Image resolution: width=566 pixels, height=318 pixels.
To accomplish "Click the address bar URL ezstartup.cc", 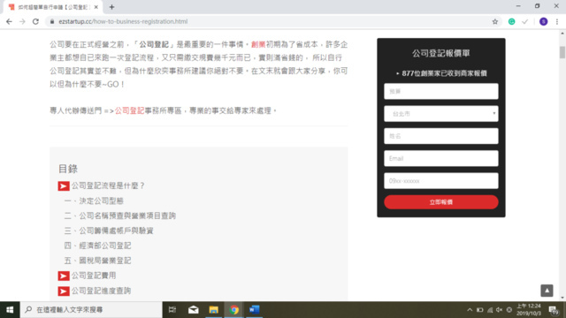I will [123, 21].
